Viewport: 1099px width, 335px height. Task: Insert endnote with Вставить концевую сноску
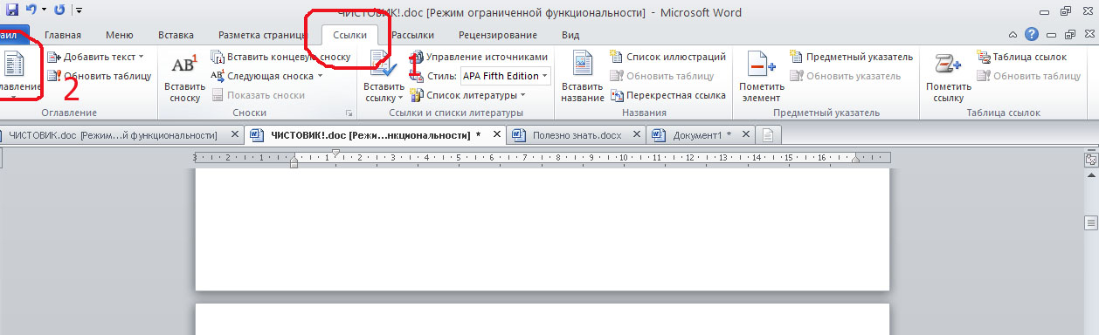281,57
